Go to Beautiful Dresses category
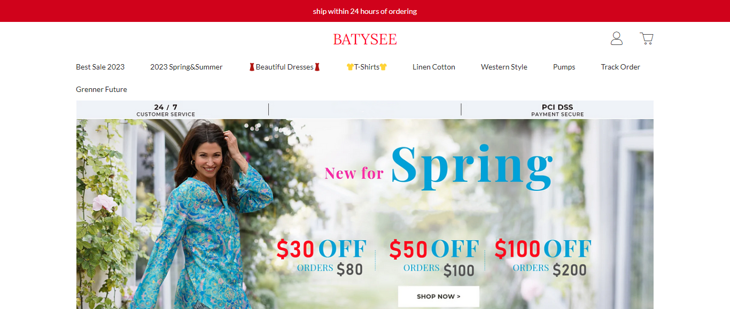730x309 pixels. point(284,67)
